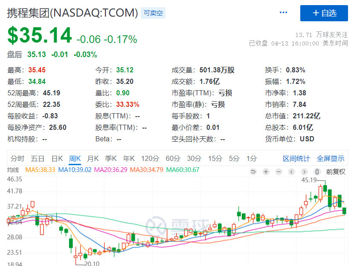The image size is (354, 266).
Task: Click the 52周最高 value 45.19
Action: click(52, 93)
